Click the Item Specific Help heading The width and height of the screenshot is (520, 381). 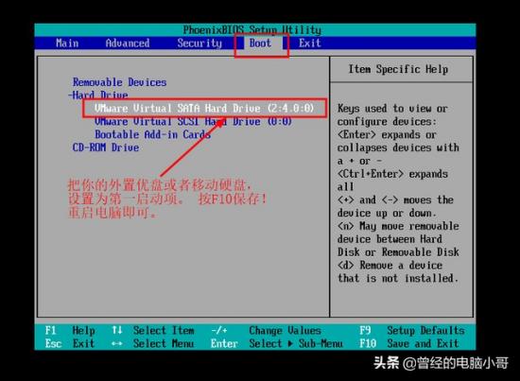tap(398, 69)
